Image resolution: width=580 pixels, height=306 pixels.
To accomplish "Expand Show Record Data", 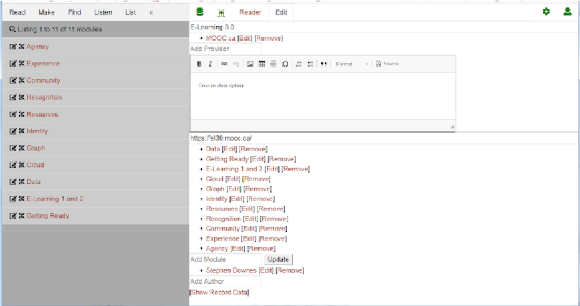I will (219, 292).
